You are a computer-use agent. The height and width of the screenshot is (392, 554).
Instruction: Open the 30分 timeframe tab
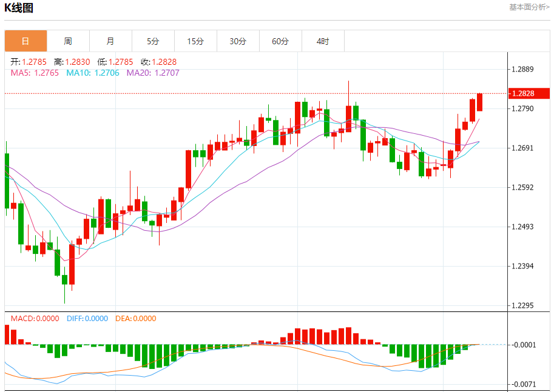pyautogui.click(x=238, y=41)
